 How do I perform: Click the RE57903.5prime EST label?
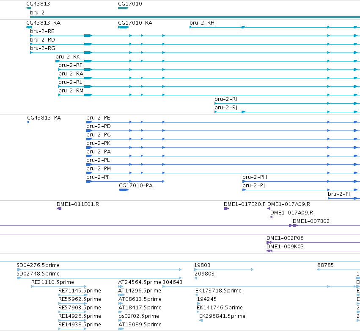[80, 308]
